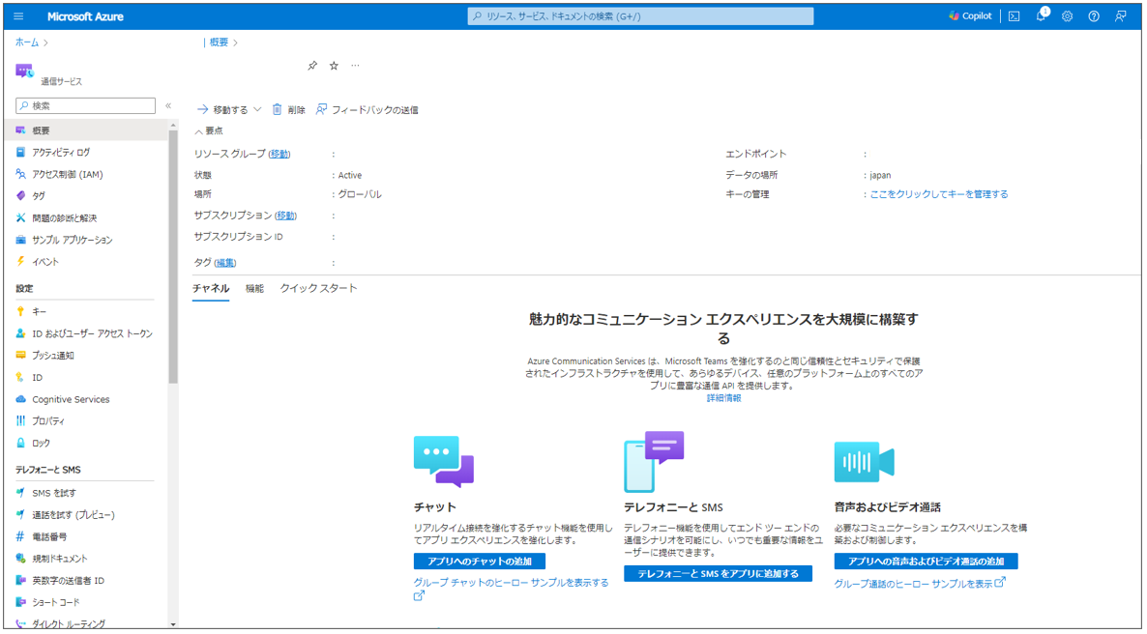Click the イベント lightning icon
This screenshot has height=634, width=1147.
pos(21,261)
